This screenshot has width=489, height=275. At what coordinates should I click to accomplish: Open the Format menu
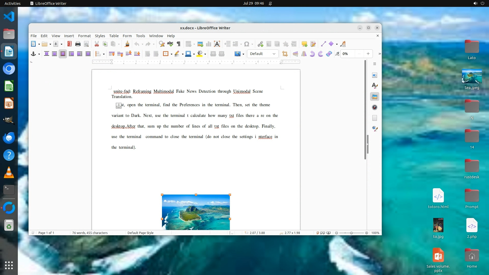pos(84,36)
